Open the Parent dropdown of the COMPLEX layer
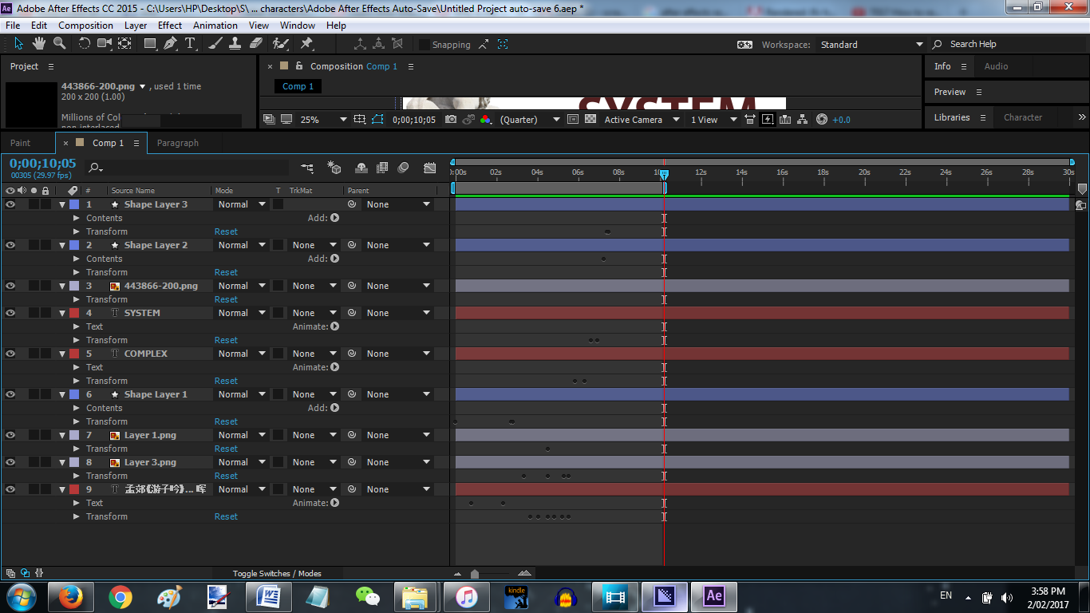 tap(397, 354)
